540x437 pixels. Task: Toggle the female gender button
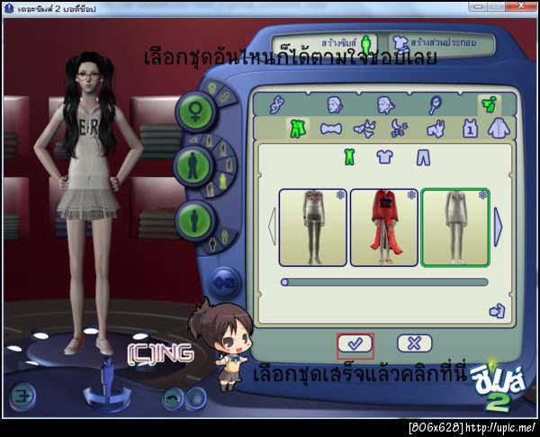[x=195, y=111]
